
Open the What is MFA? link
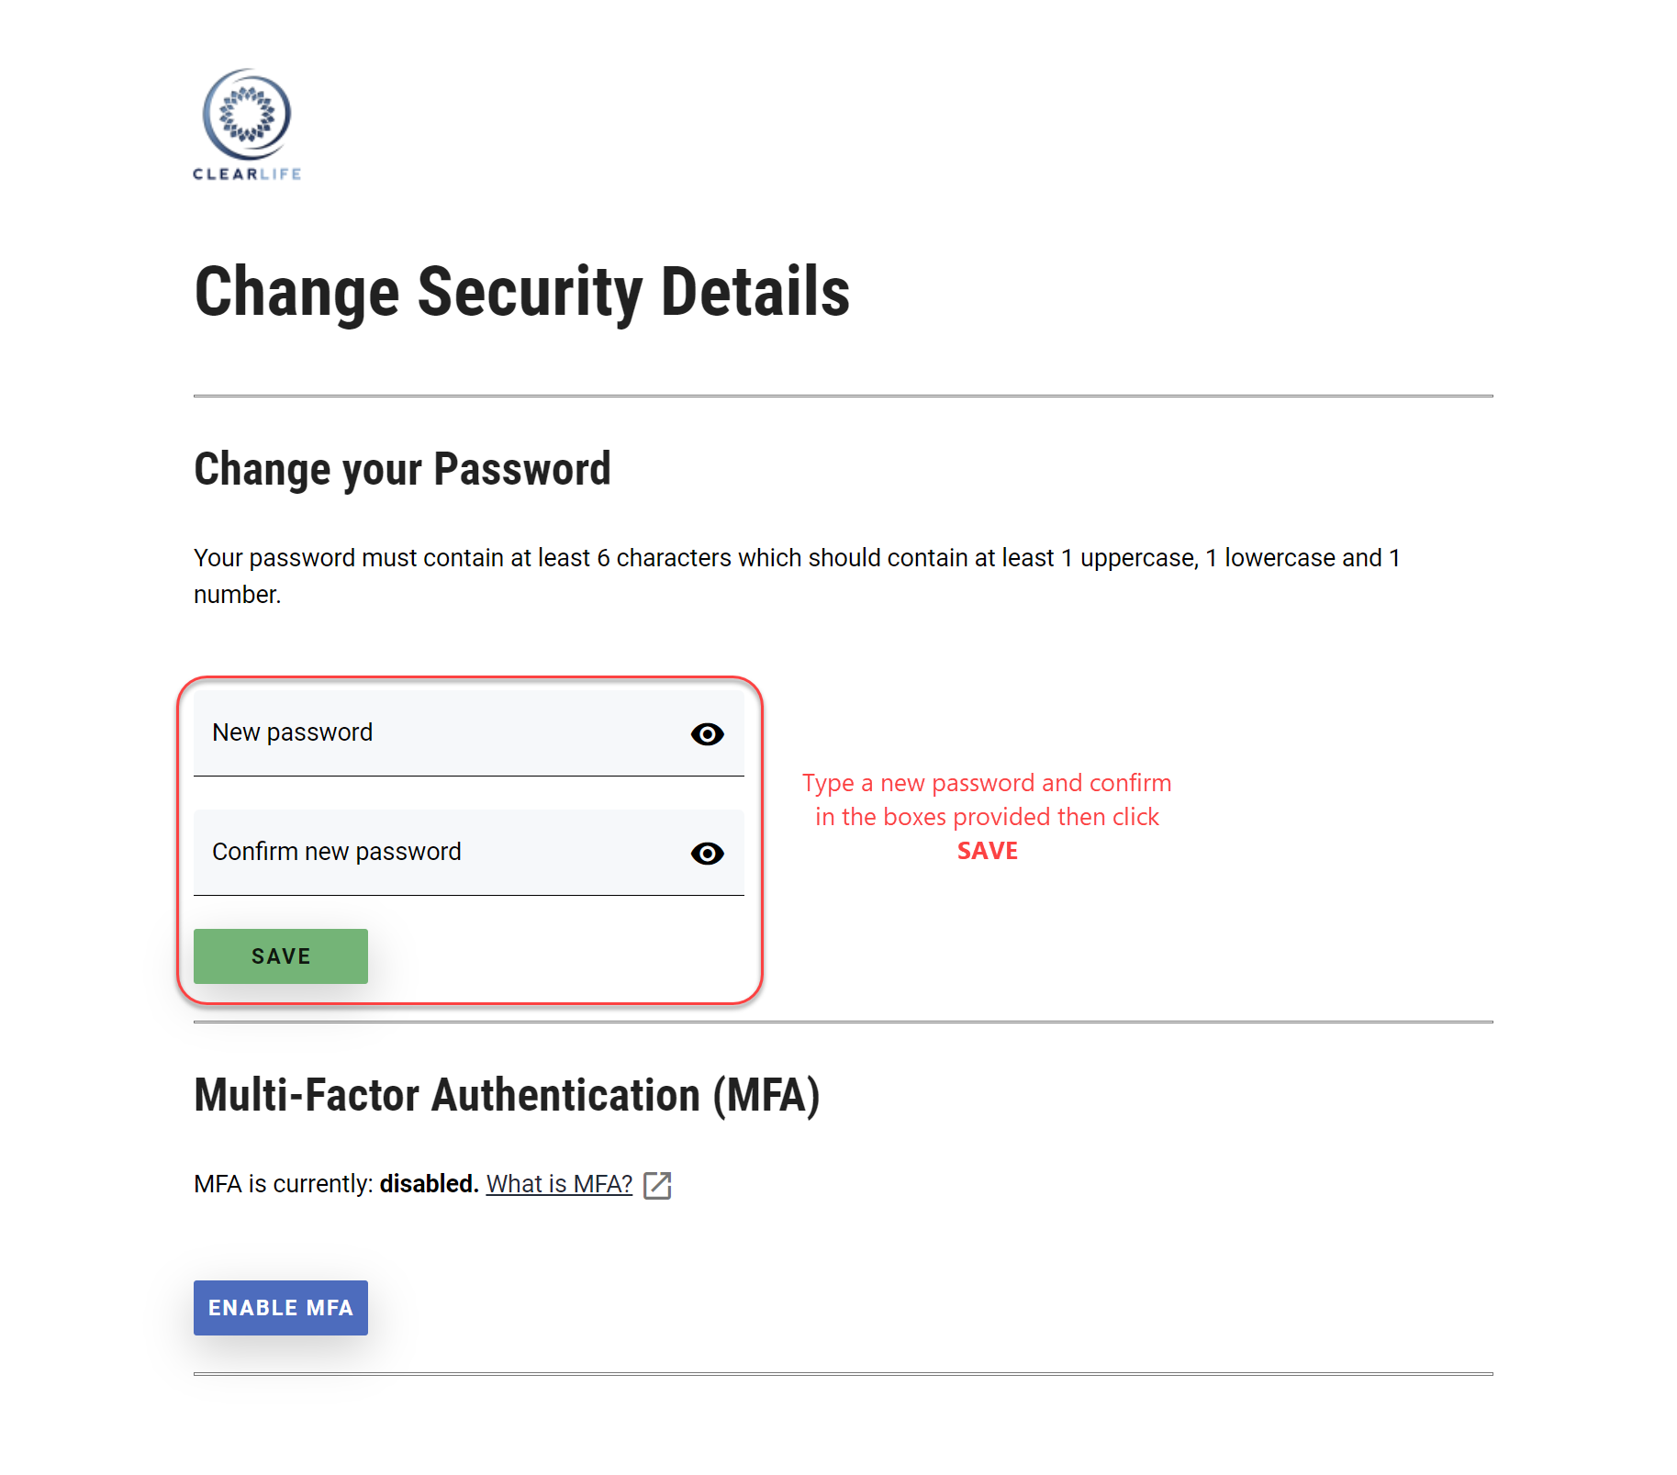559,1184
